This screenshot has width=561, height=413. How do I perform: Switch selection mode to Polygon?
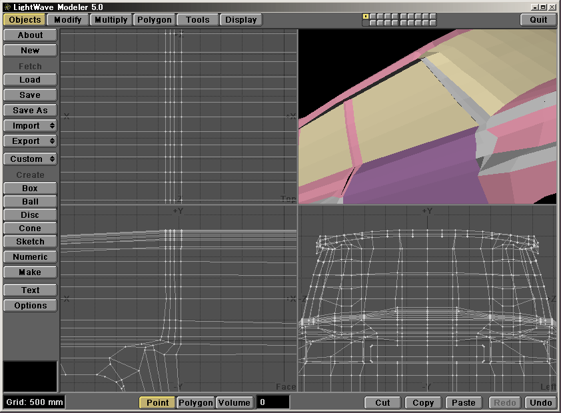196,402
